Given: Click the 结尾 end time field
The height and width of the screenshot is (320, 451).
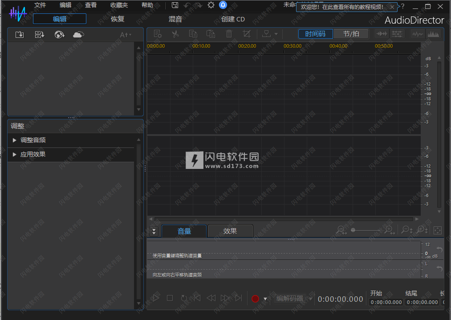Looking at the screenshot, I should tap(422, 302).
